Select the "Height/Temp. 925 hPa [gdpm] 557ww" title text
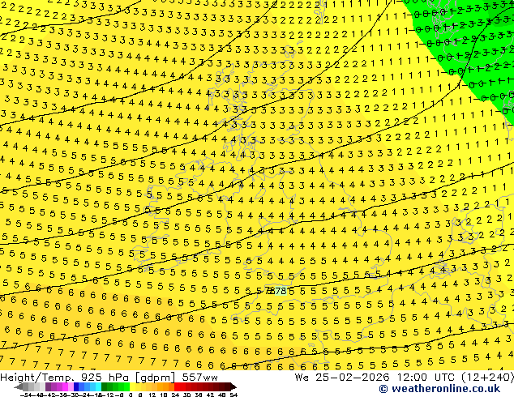514x397 pixels. pyautogui.click(x=109, y=378)
